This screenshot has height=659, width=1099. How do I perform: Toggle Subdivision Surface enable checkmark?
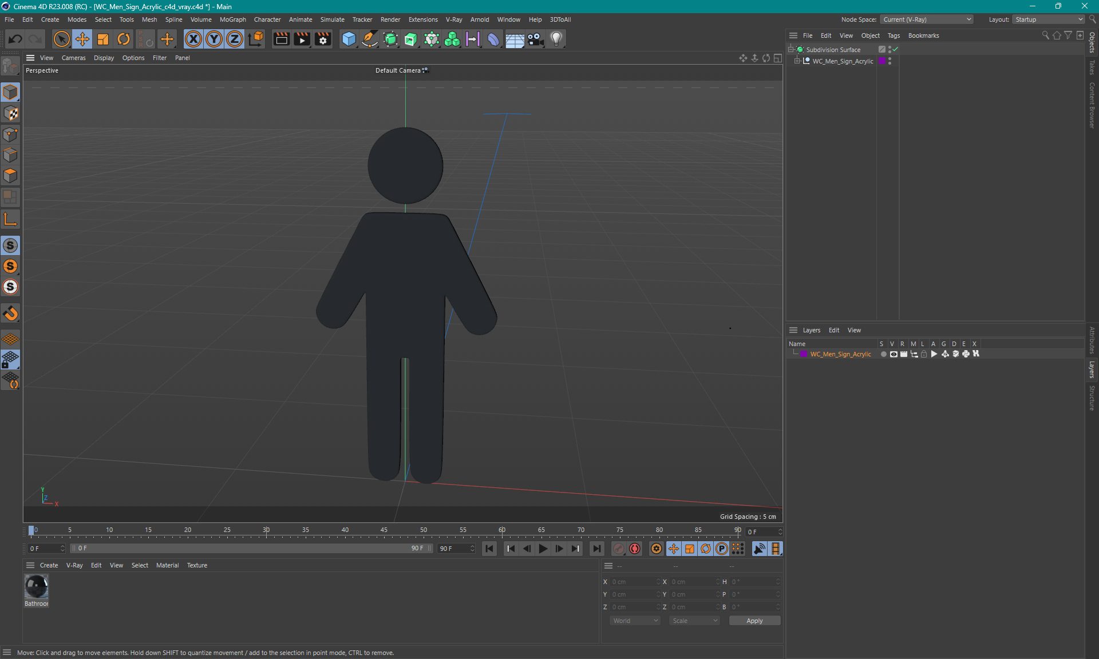point(895,50)
